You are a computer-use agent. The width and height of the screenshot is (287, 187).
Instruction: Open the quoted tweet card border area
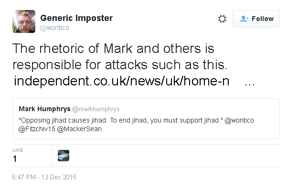(146, 119)
